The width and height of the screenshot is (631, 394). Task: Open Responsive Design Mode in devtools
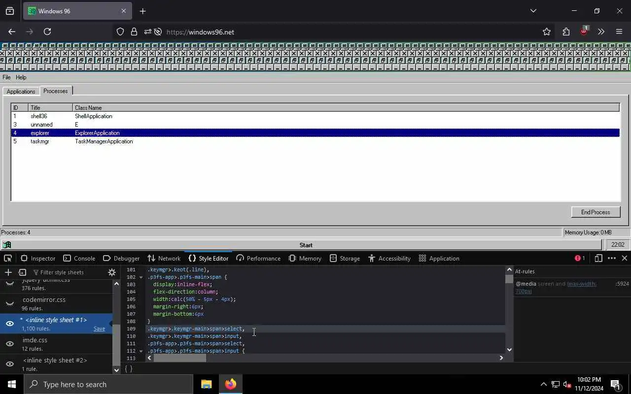[x=598, y=258]
